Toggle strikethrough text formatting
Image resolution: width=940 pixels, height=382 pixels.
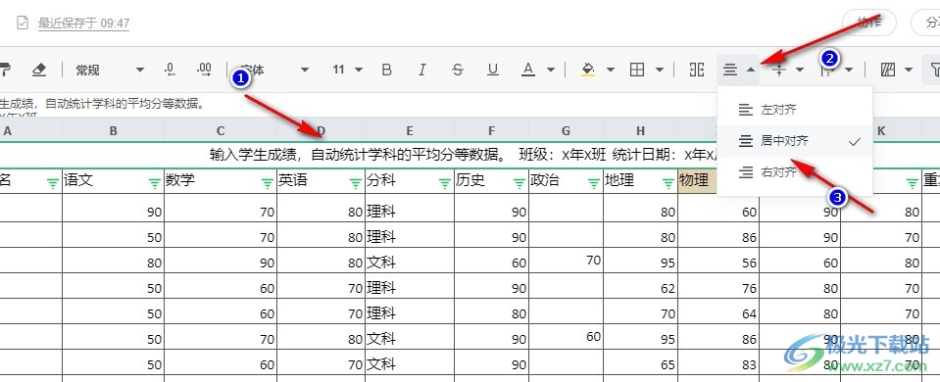click(458, 71)
